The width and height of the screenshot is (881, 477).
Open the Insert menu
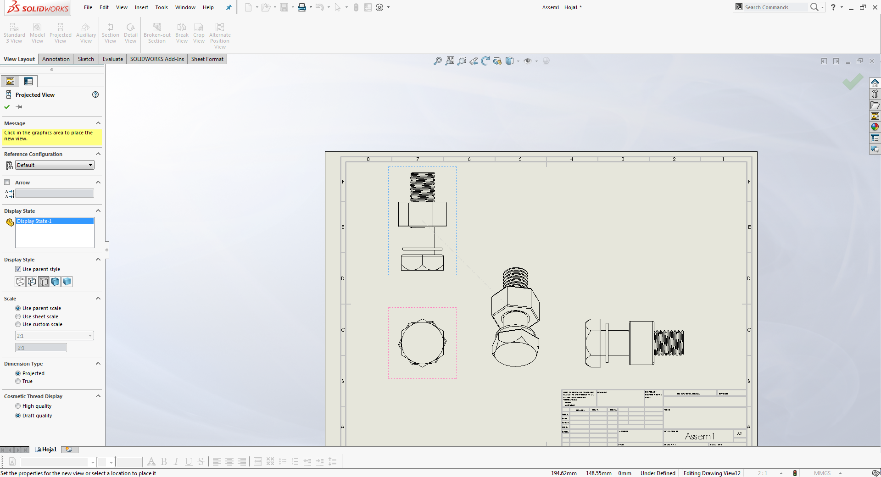[141, 7]
